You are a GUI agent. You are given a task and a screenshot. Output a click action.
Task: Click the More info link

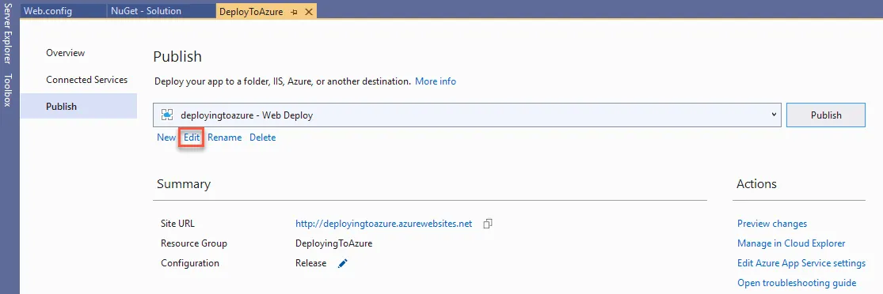(436, 81)
